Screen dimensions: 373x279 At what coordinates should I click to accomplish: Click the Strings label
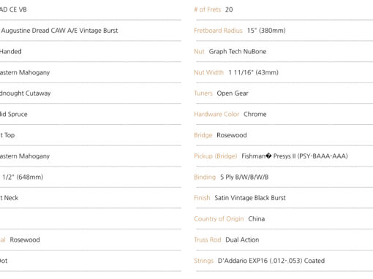[x=203, y=261]
